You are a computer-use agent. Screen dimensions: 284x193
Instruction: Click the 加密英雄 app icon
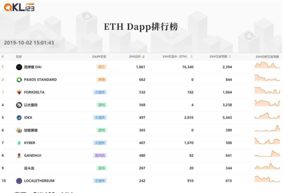(x=19, y=130)
